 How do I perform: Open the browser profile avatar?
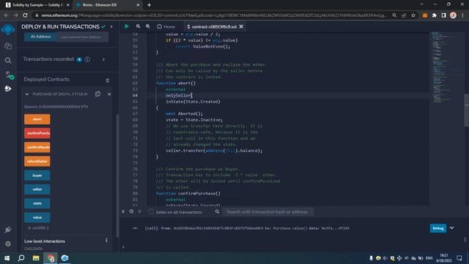pyautogui.click(x=453, y=15)
